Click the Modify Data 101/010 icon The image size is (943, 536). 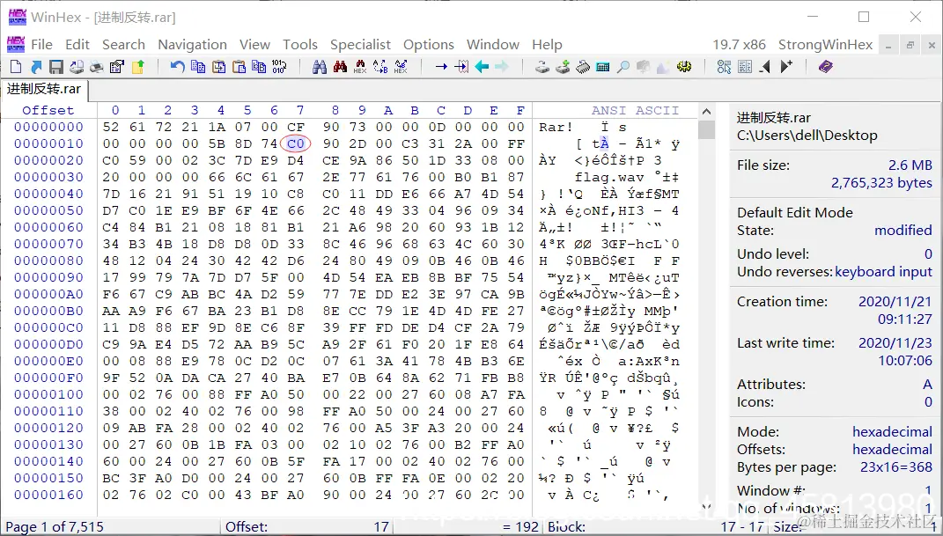coord(279,67)
